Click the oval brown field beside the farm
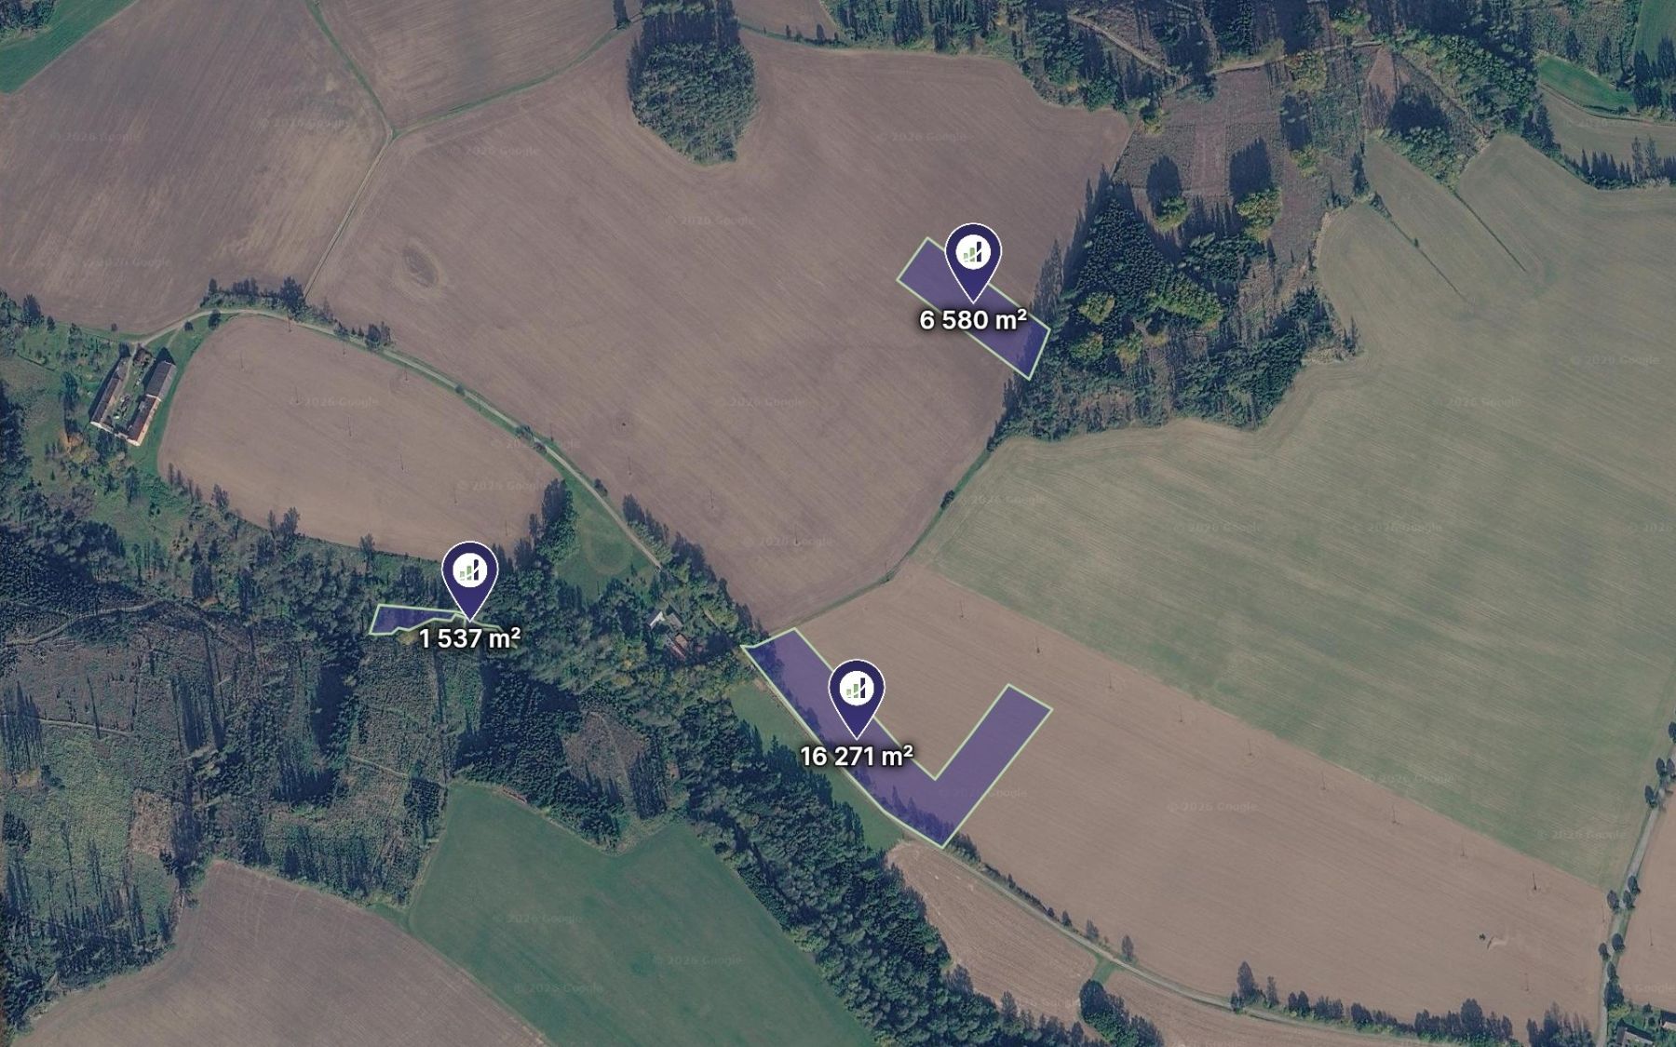The height and width of the screenshot is (1047, 1676). click(x=358, y=433)
